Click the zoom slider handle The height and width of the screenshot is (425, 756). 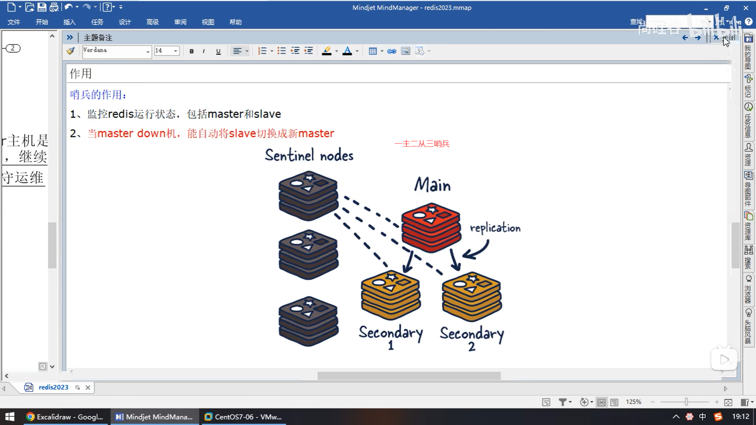click(686, 402)
